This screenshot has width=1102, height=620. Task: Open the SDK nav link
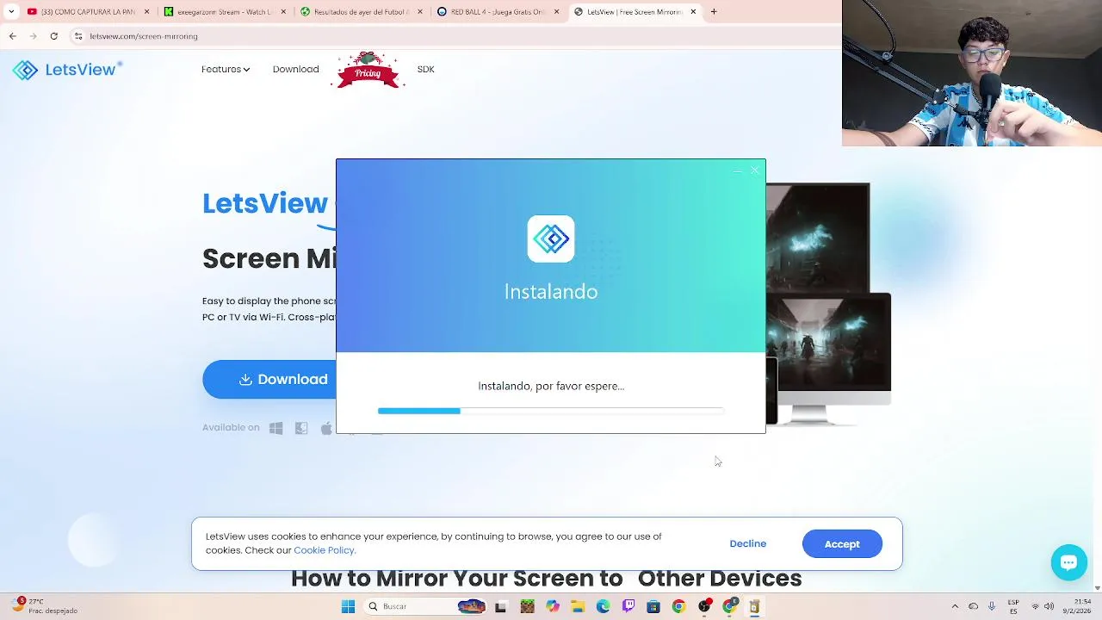coord(425,69)
